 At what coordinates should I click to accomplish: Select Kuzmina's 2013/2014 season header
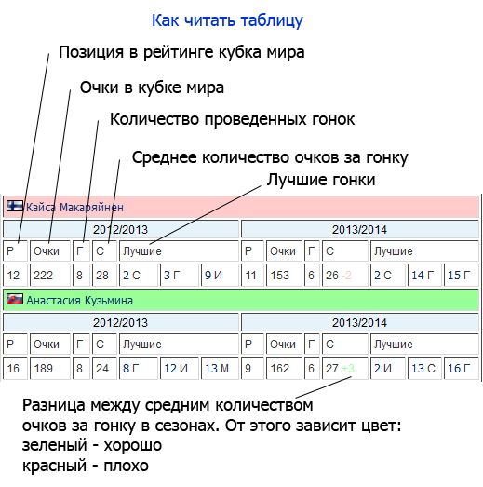point(359,323)
